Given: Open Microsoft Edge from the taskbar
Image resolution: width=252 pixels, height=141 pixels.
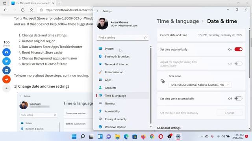Looking at the screenshot, I should click(126, 137).
